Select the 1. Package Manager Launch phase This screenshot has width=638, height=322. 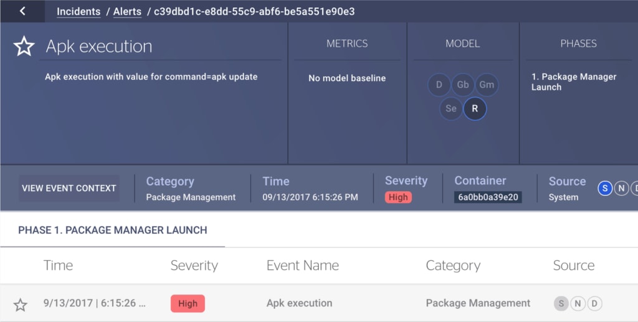(573, 82)
